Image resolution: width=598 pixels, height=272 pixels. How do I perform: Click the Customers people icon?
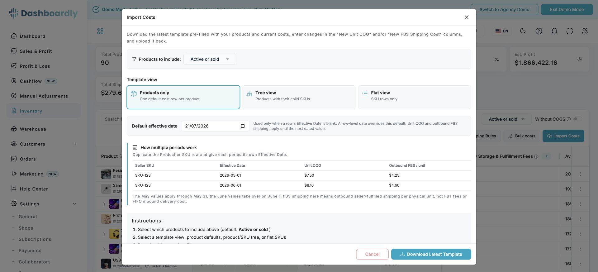click(14, 144)
